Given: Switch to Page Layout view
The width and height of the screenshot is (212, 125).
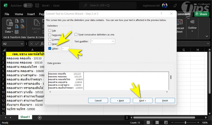Looking at the screenshot, I should (157, 122).
